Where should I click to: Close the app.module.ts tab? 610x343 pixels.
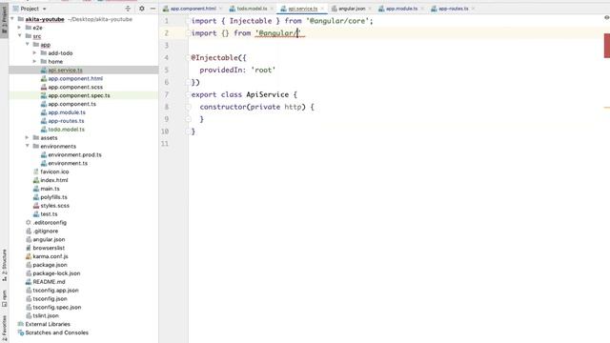coord(422,9)
